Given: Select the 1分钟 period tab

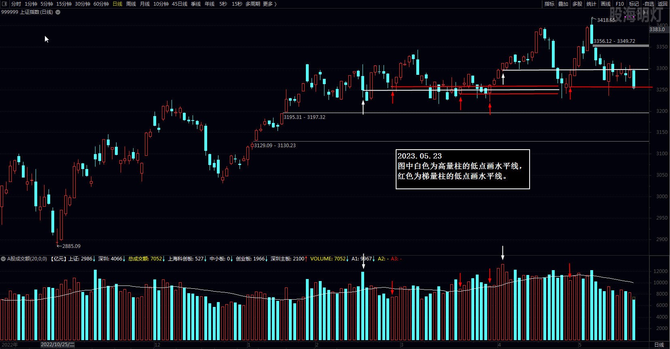Looking at the screenshot, I should pos(31,4).
